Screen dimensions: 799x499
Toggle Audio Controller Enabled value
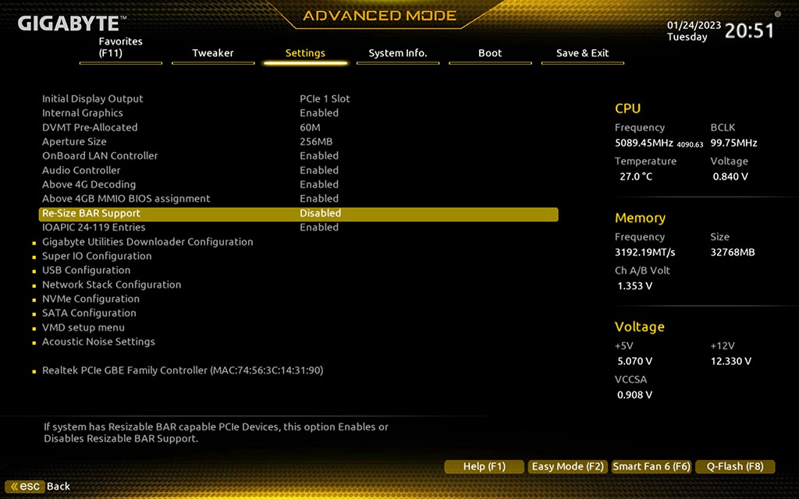point(319,170)
